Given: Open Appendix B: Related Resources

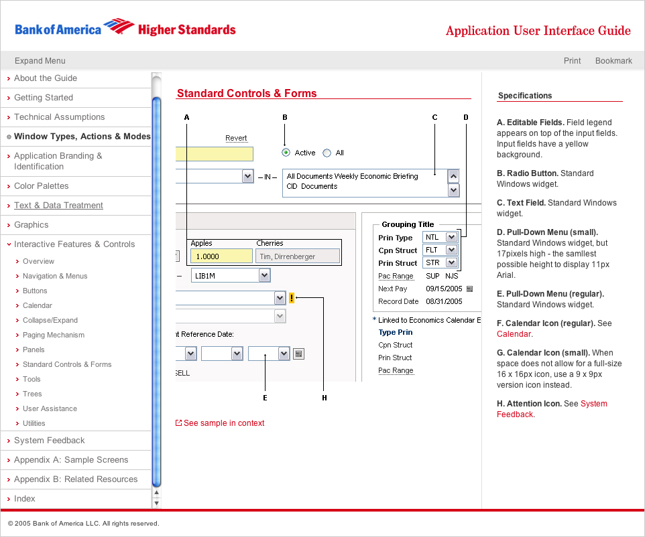Looking at the screenshot, I should [x=76, y=479].
